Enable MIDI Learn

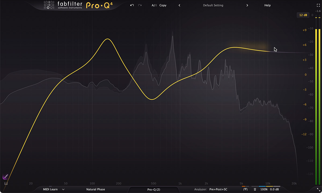[x=50, y=190]
